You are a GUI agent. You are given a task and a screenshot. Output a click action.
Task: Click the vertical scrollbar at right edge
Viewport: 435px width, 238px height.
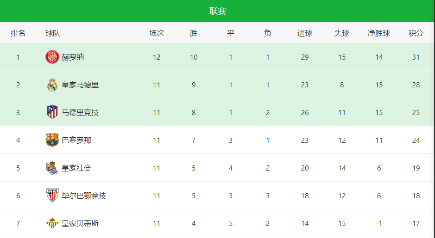pos(434,119)
